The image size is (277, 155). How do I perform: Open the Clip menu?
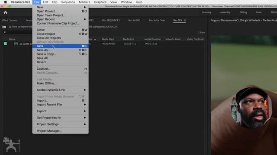tap(55, 2)
